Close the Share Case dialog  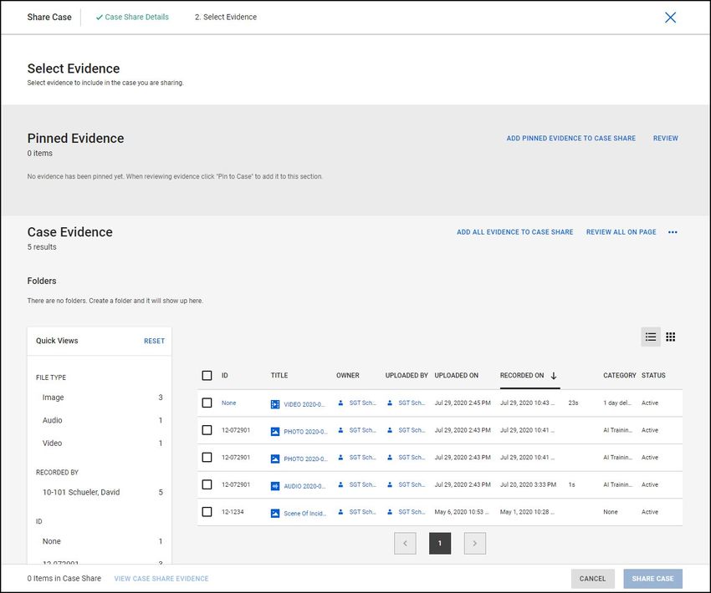coord(670,18)
